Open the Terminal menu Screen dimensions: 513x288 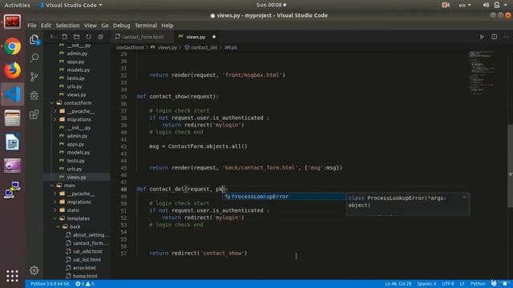click(x=146, y=26)
